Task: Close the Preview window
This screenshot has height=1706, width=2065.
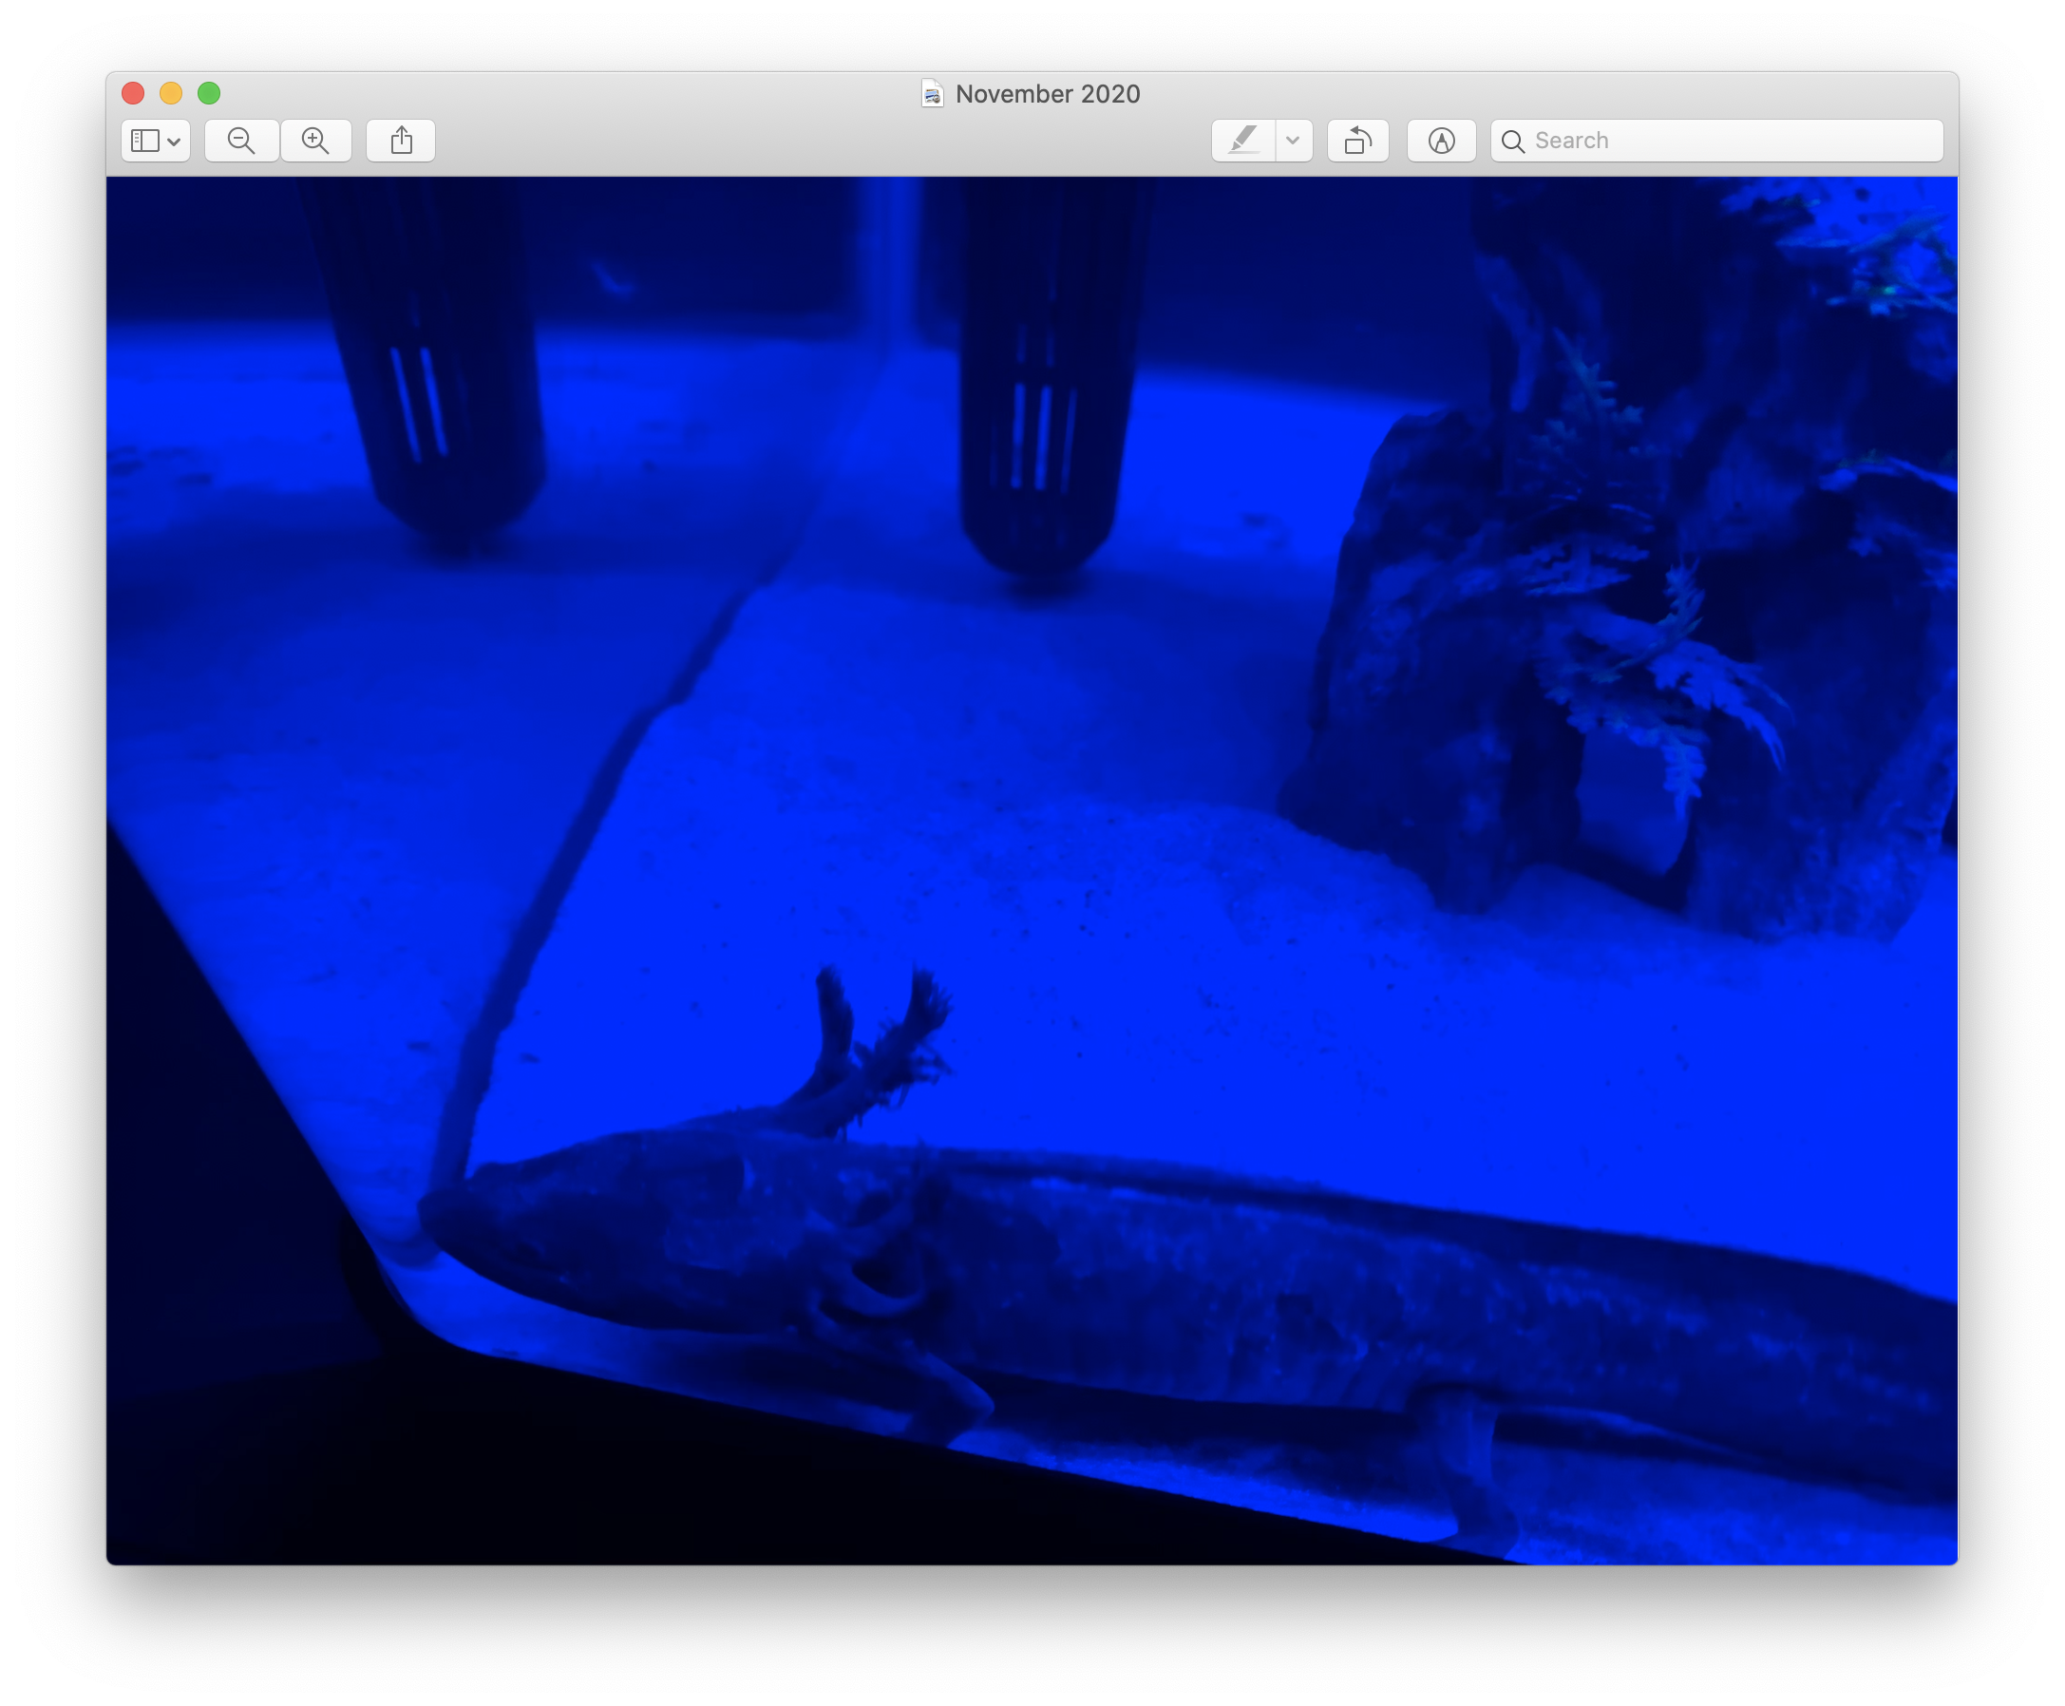Action: tap(133, 93)
